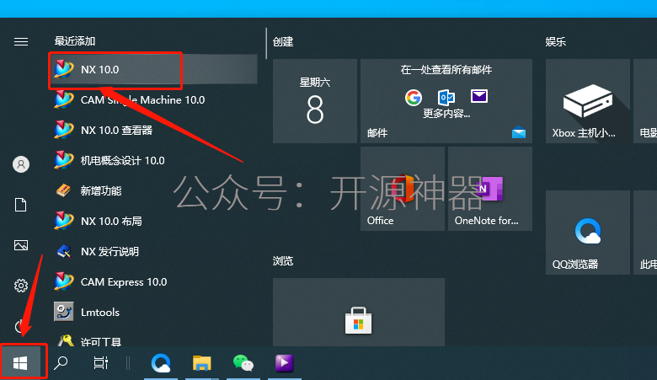Open Xbox 主机小... tile
The width and height of the screenshot is (657, 380).
[x=588, y=101]
